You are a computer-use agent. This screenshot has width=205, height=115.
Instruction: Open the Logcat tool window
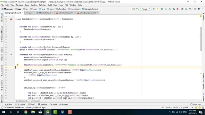20,104
